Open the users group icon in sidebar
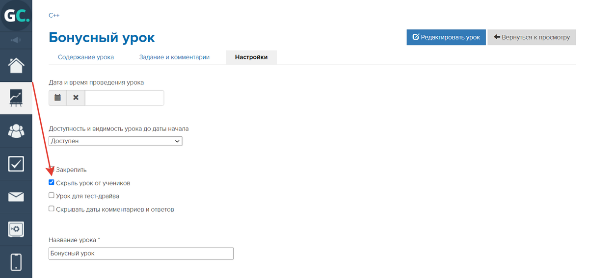589x278 pixels. click(16, 131)
